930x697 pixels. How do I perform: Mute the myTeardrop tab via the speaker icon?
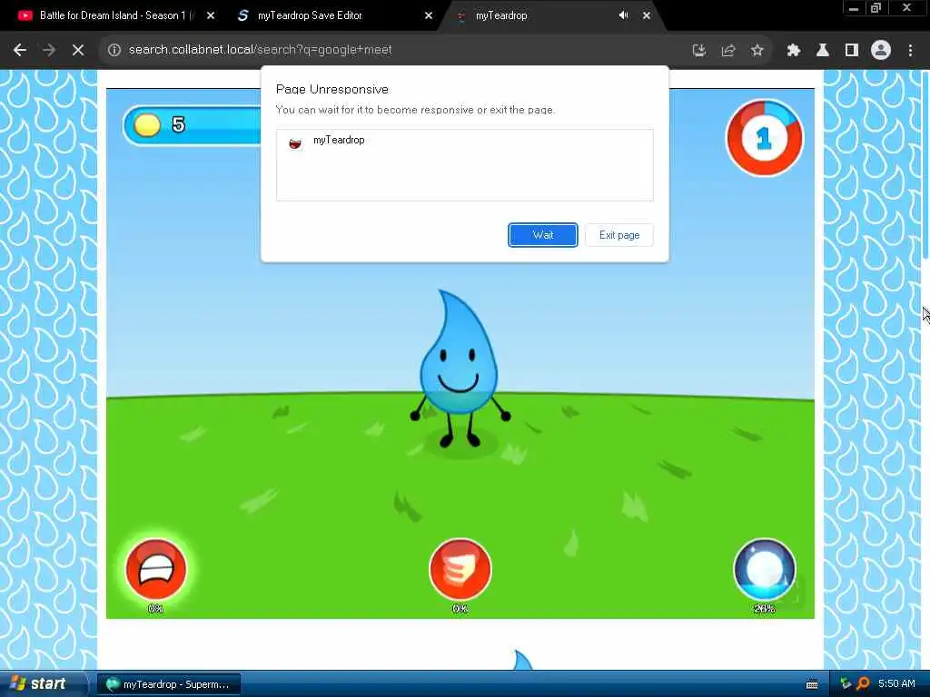pyautogui.click(x=623, y=15)
